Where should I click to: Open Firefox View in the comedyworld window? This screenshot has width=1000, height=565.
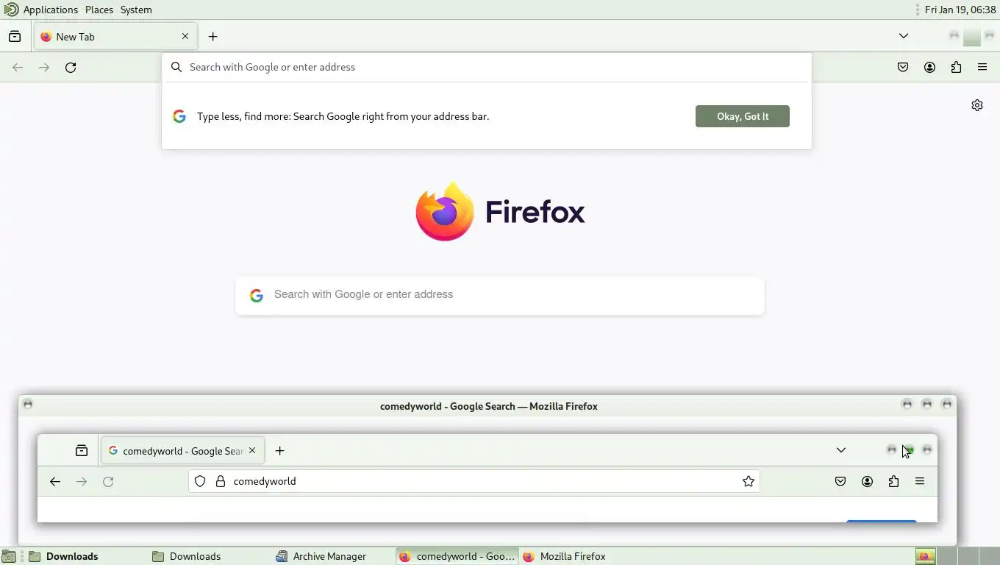(82, 450)
